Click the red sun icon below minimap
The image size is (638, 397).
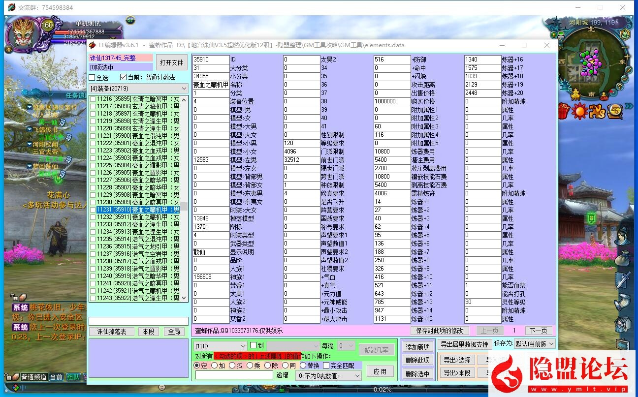click(580, 112)
